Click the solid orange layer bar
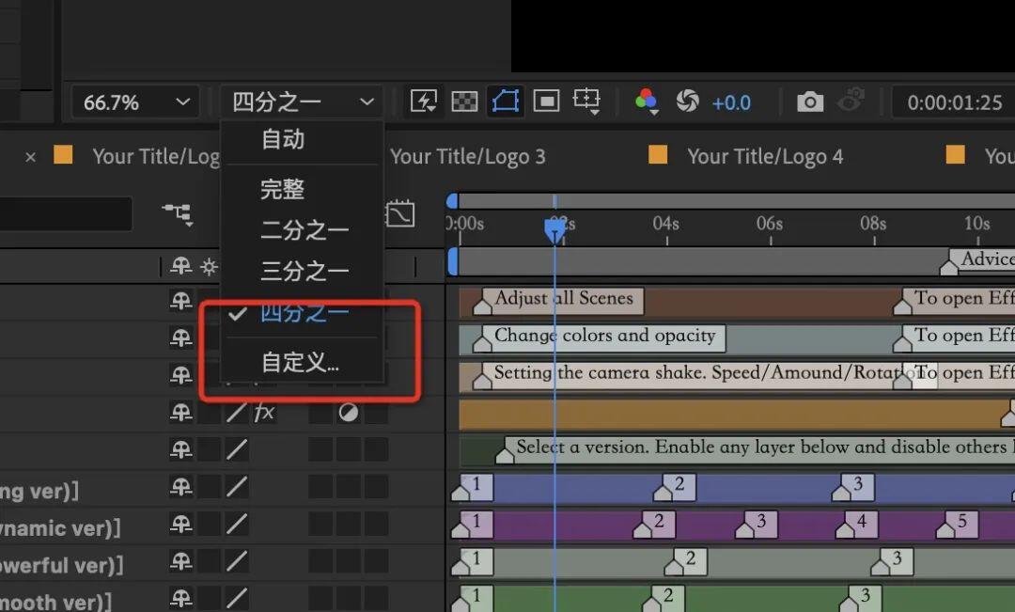 (737, 414)
